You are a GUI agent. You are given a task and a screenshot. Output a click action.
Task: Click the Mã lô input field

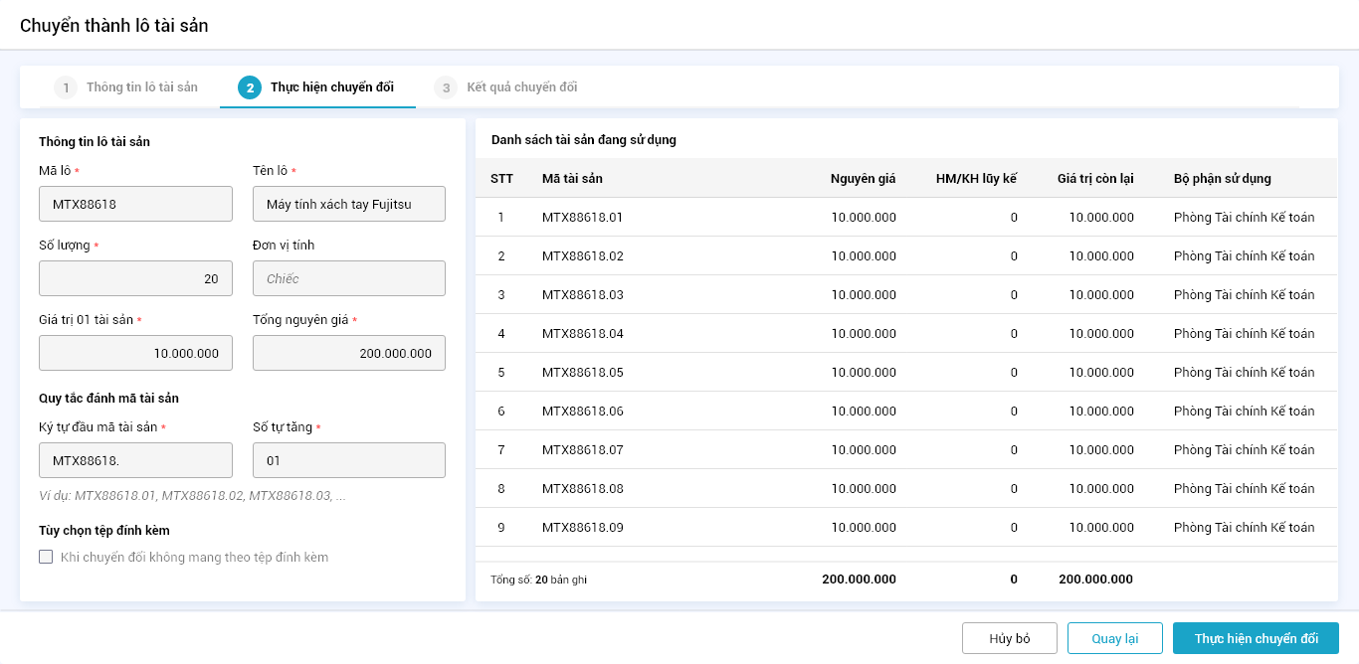(135, 204)
